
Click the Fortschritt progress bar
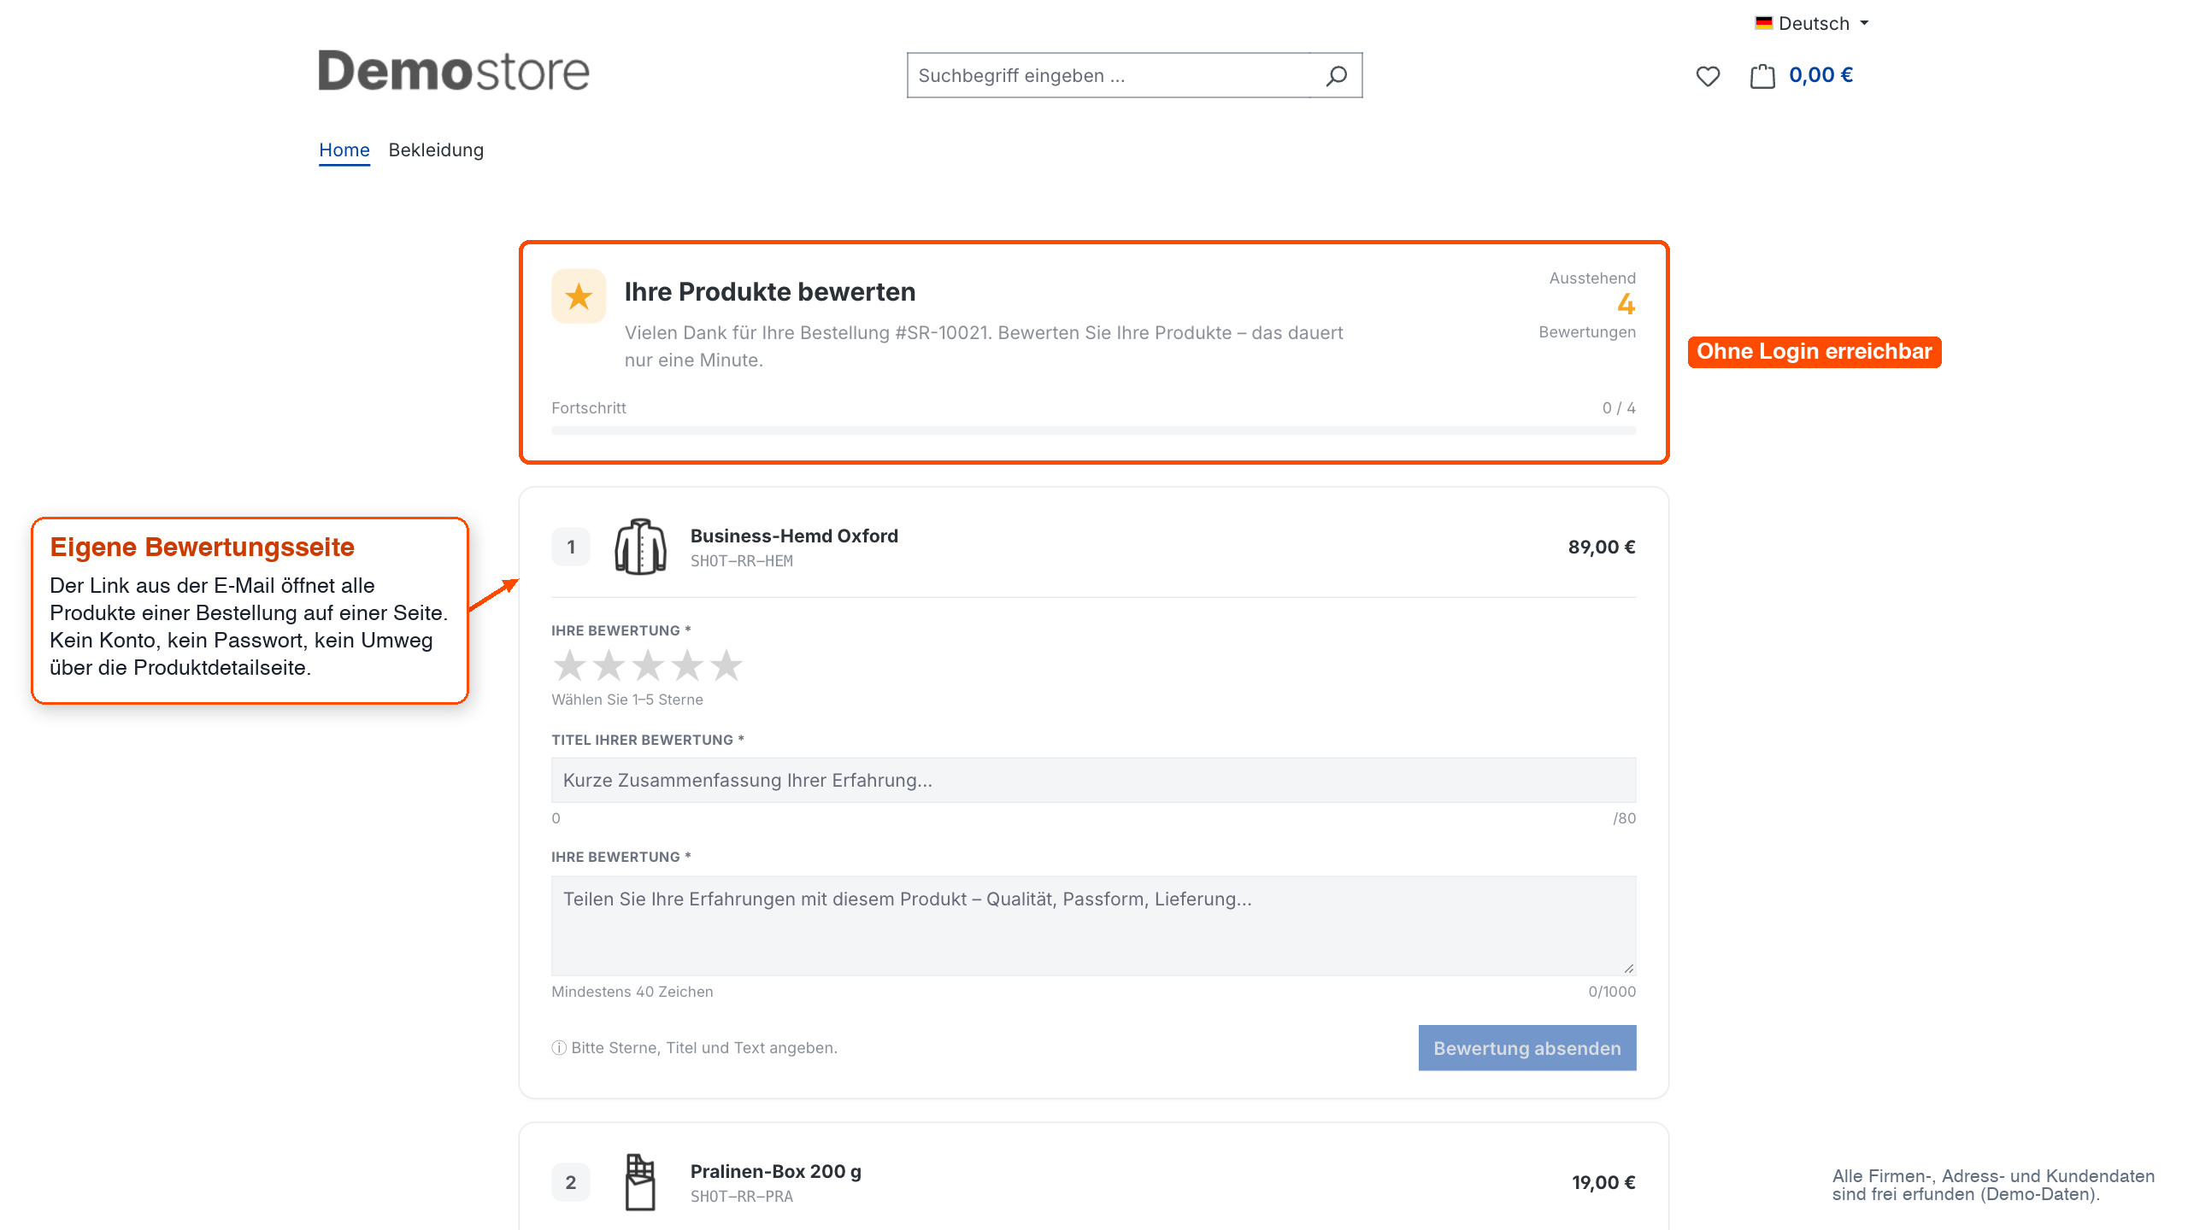tap(1094, 430)
